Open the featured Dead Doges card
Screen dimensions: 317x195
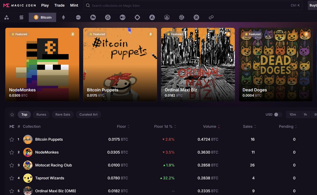coord(276,65)
